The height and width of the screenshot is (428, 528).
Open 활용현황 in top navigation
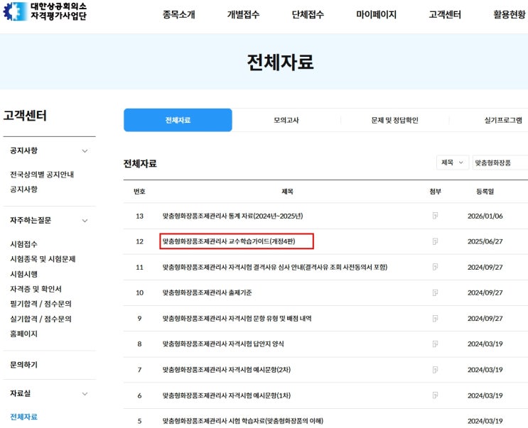[509, 14]
